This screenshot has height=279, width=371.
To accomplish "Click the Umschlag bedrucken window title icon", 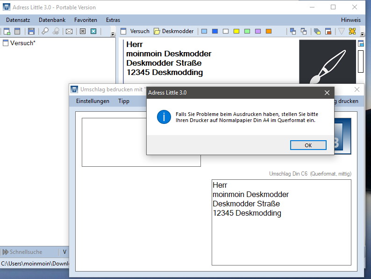I will click(74, 89).
